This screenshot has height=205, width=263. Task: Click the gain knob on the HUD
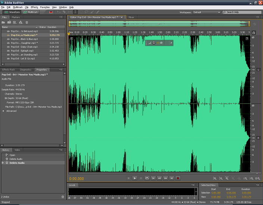point(154,43)
